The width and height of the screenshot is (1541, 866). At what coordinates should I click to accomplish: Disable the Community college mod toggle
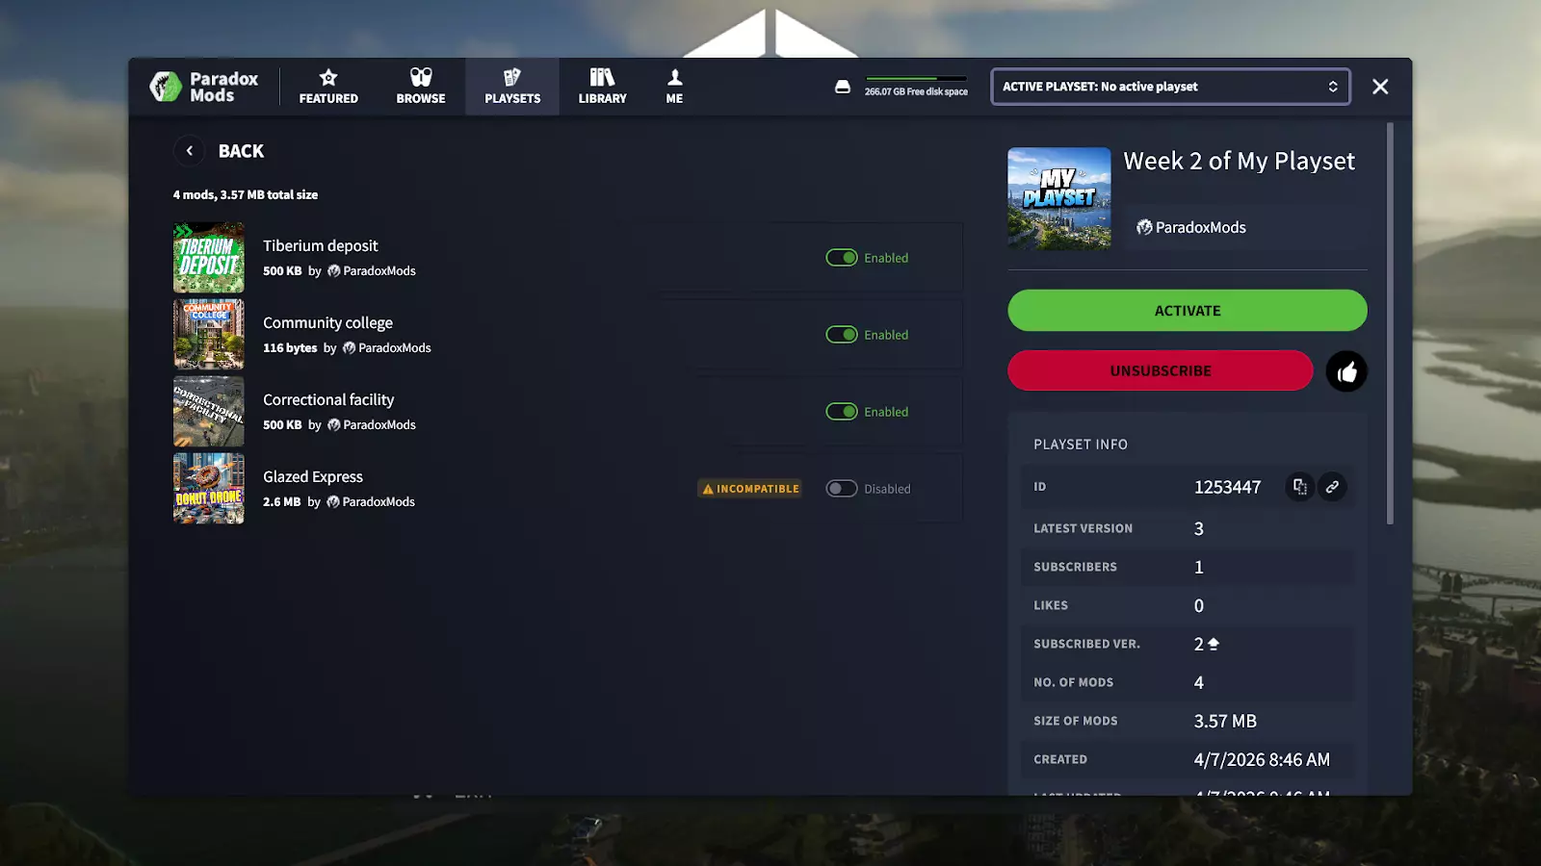pyautogui.click(x=842, y=335)
